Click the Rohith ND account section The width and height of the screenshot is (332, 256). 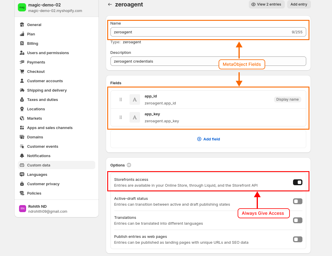point(57,209)
